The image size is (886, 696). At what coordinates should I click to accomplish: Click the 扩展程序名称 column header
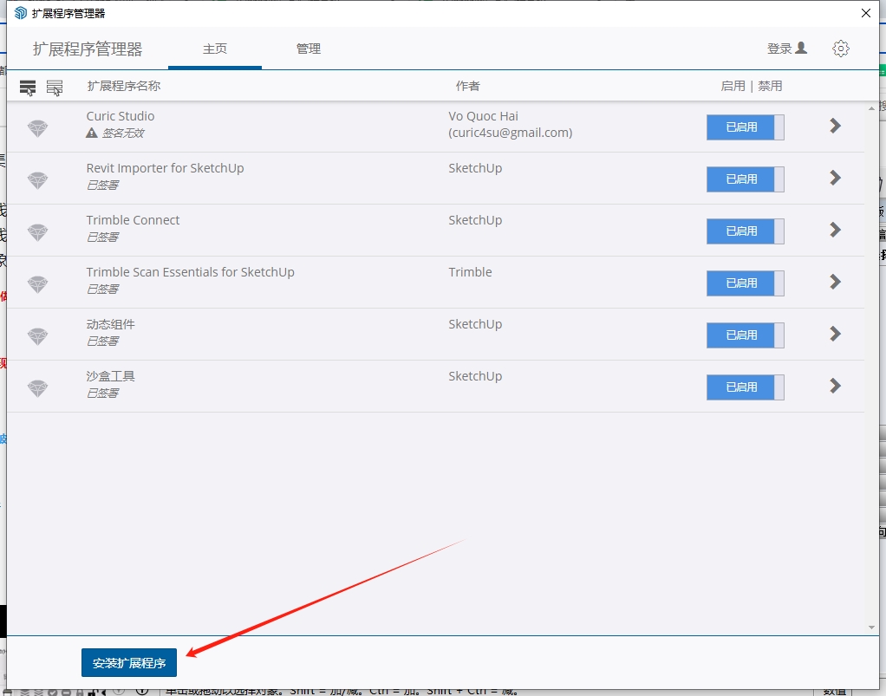(124, 86)
